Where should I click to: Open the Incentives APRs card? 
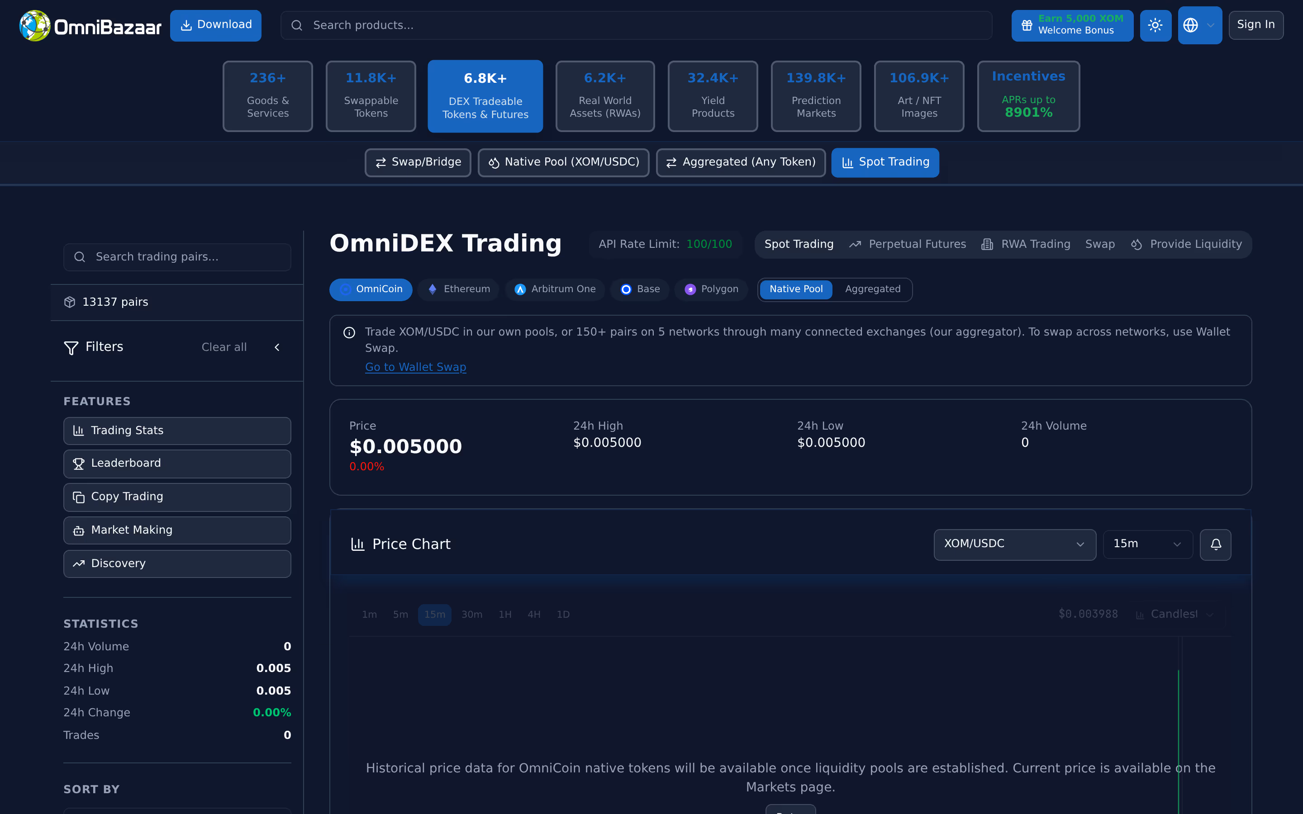[1028, 96]
